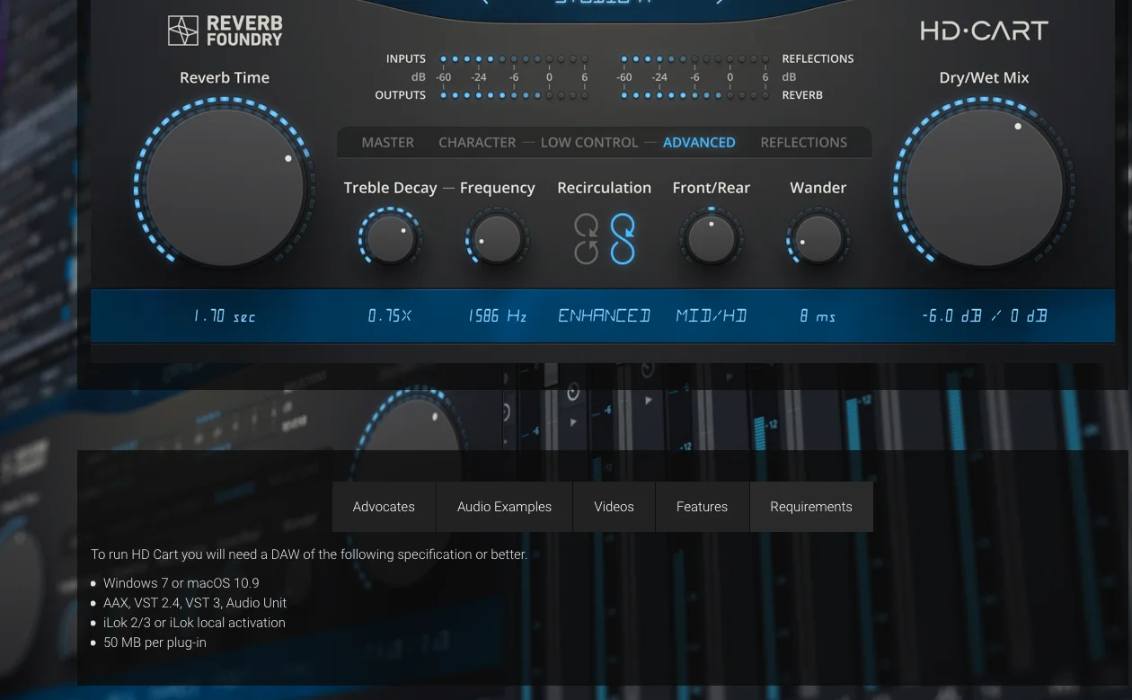Switch to the CHARACTER tab
The height and width of the screenshot is (700, 1132).
pyautogui.click(x=477, y=142)
